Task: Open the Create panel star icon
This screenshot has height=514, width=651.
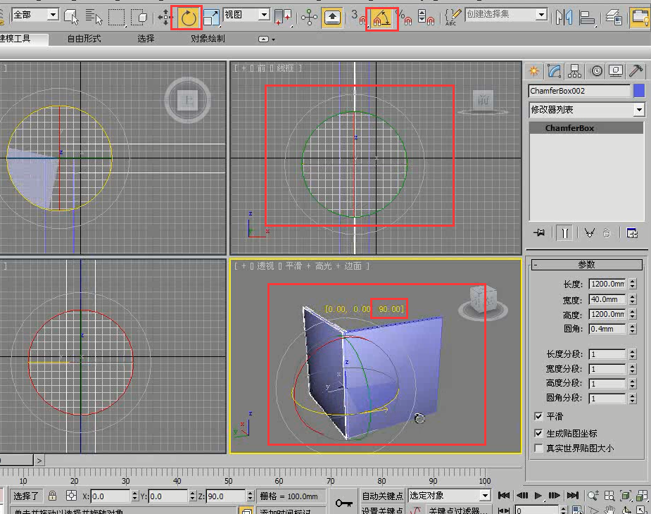Action: [x=534, y=70]
